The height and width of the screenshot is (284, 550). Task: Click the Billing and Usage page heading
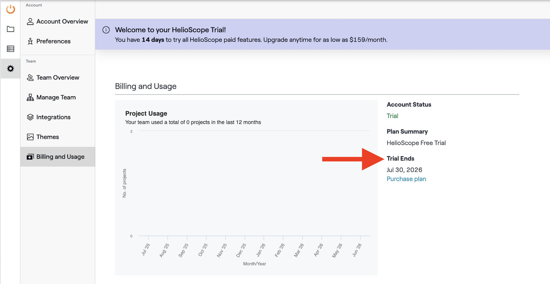click(x=146, y=86)
